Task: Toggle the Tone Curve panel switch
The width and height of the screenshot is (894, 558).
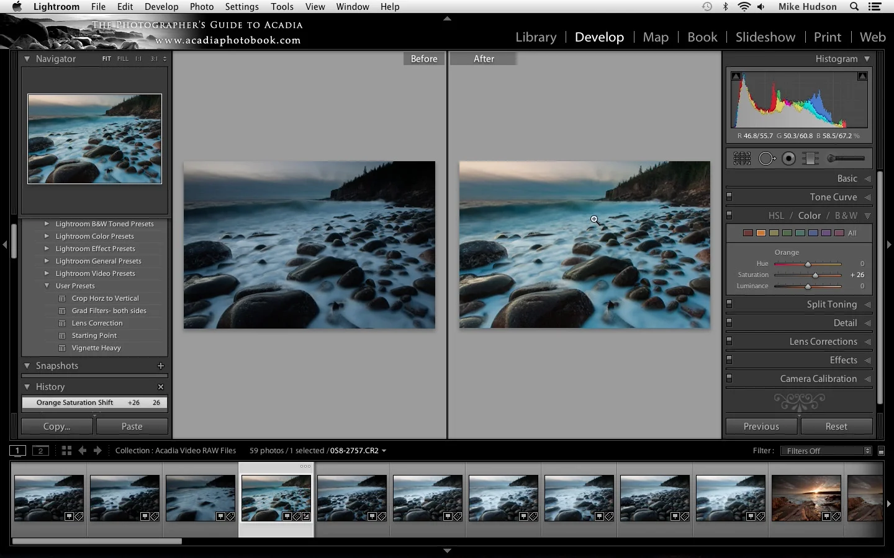Action: click(729, 197)
